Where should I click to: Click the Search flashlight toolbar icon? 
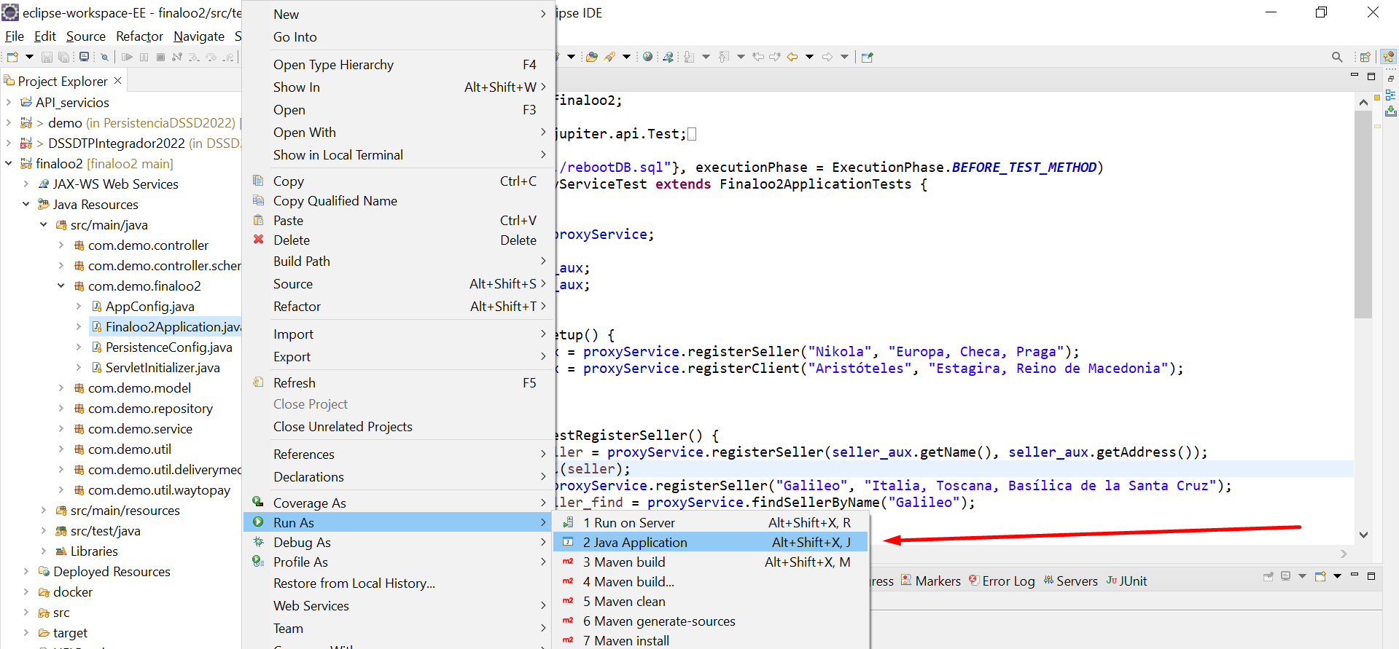[x=609, y=57]
